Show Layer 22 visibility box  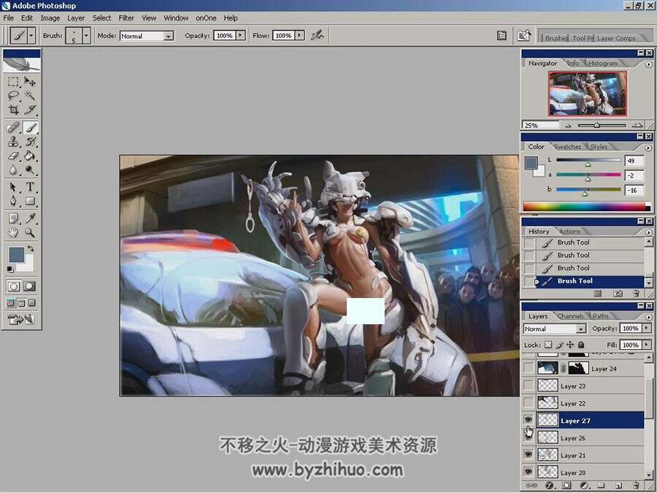[x=529, y=402]
